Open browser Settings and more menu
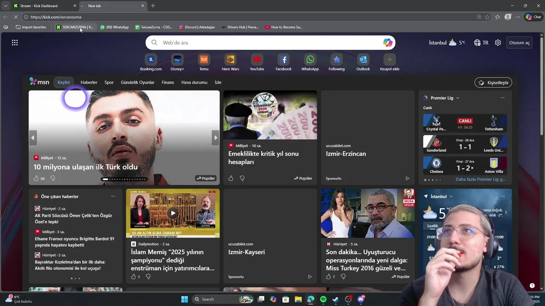The image size is (545, 306). point(518,17)
